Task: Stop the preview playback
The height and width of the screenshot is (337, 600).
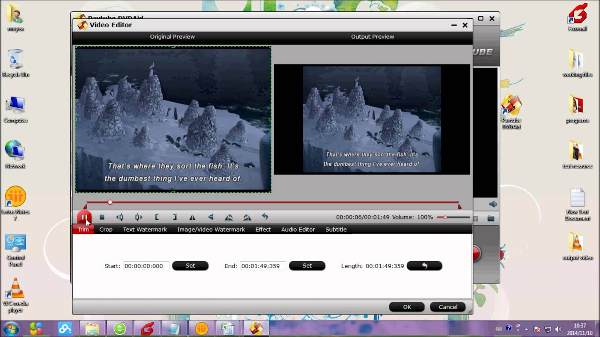Action: click(x=102, y=217)
